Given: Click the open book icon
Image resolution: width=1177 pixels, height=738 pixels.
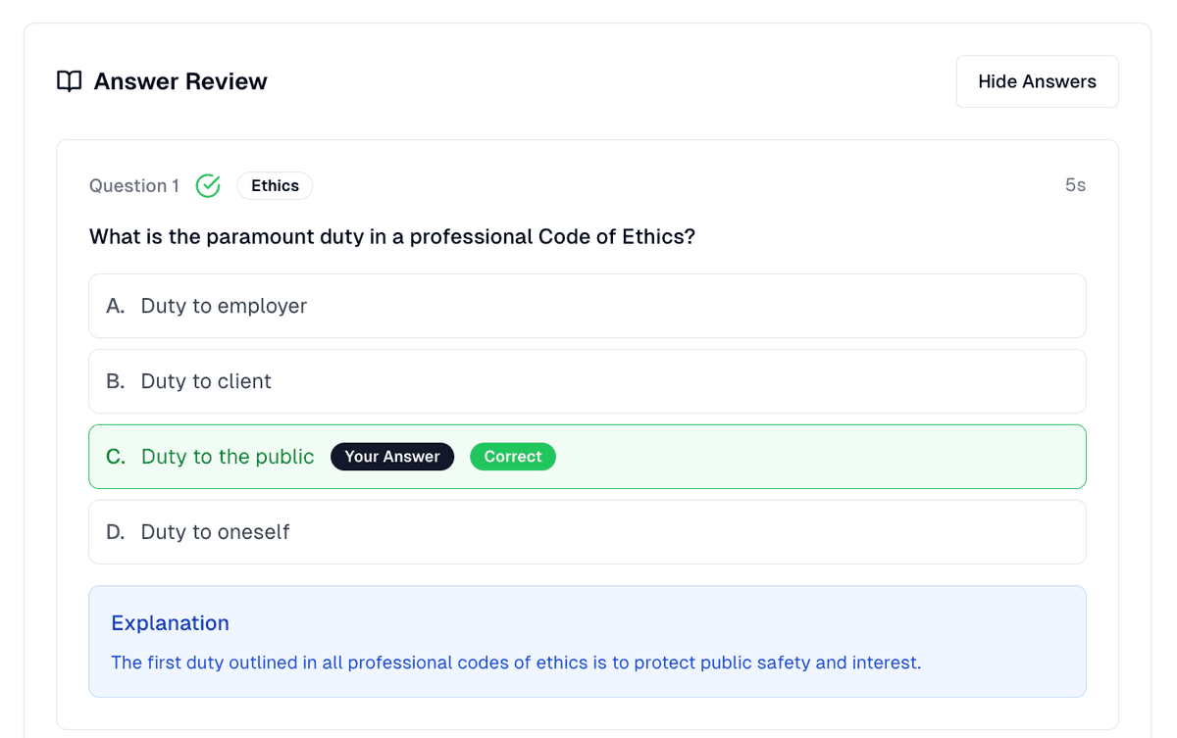Looking at the screenshot, I should [x=69, y=81].
